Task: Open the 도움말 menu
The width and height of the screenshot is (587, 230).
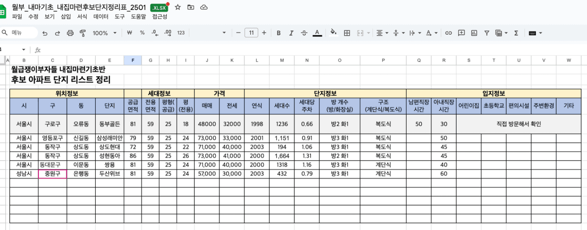Action: pos(138,16)
